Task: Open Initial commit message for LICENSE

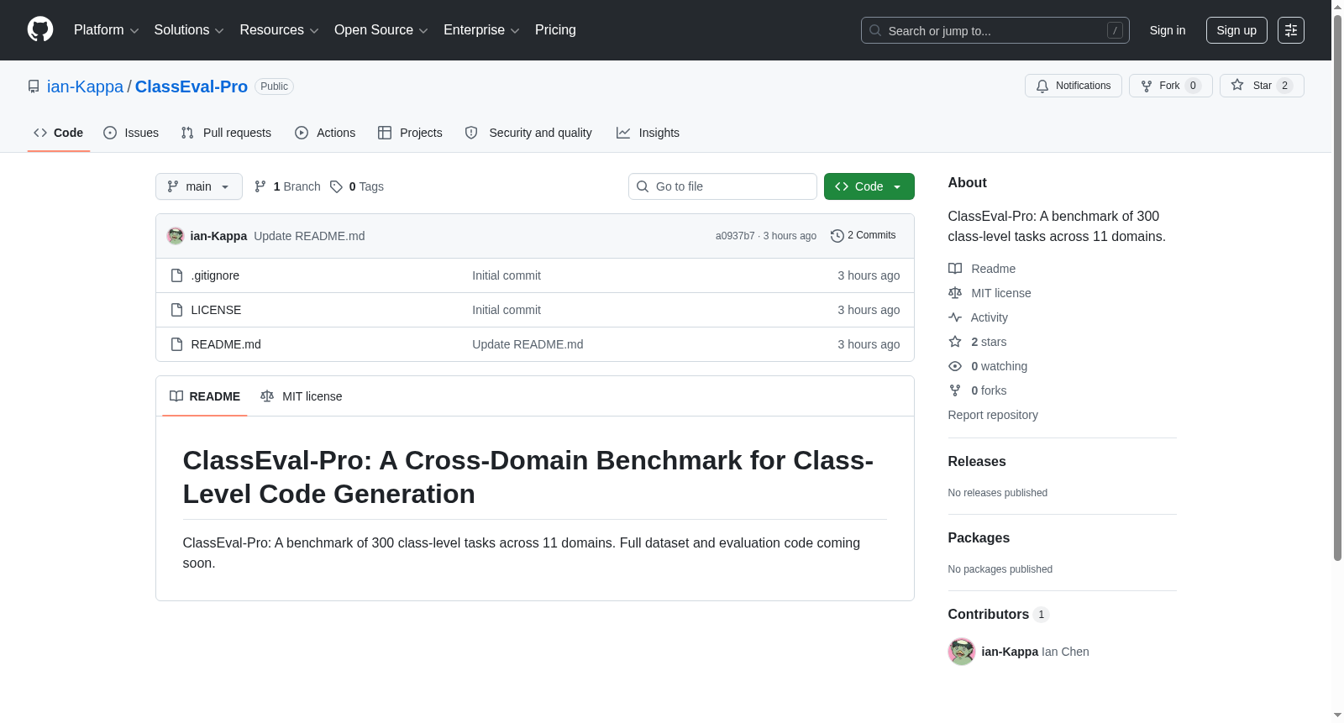Action: coord(507,310)
